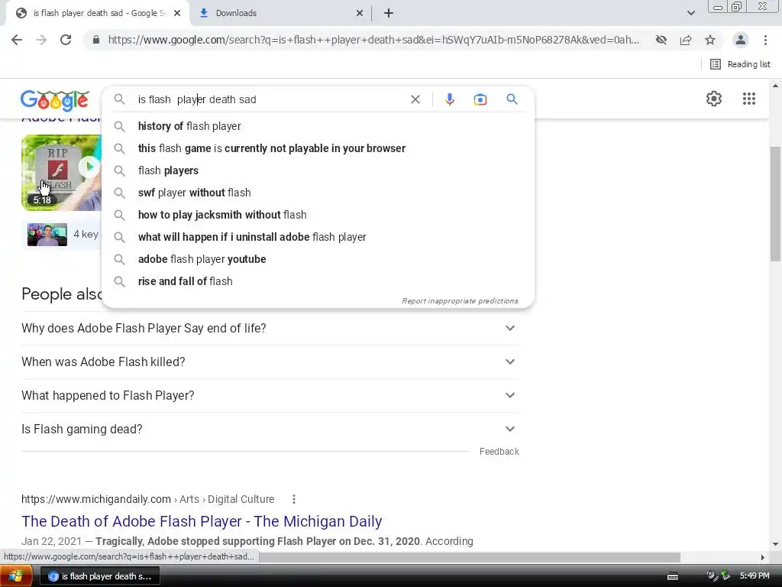This screenshot has width=782, height=587.
Task: Click 'Report inappropriate predictions'
Action: 460,301
